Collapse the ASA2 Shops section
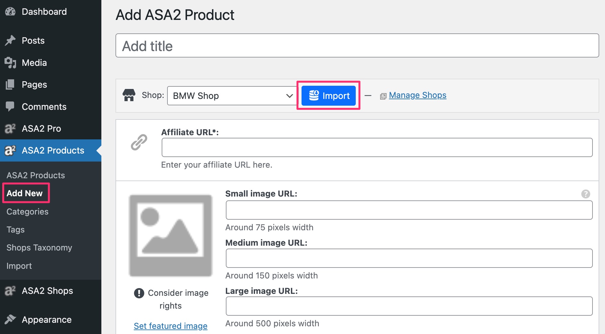The width and height of the screenshot is (605, 334). 47,291
